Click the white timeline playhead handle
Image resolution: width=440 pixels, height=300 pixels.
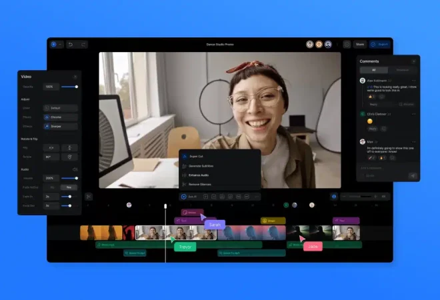click(165, 206)
